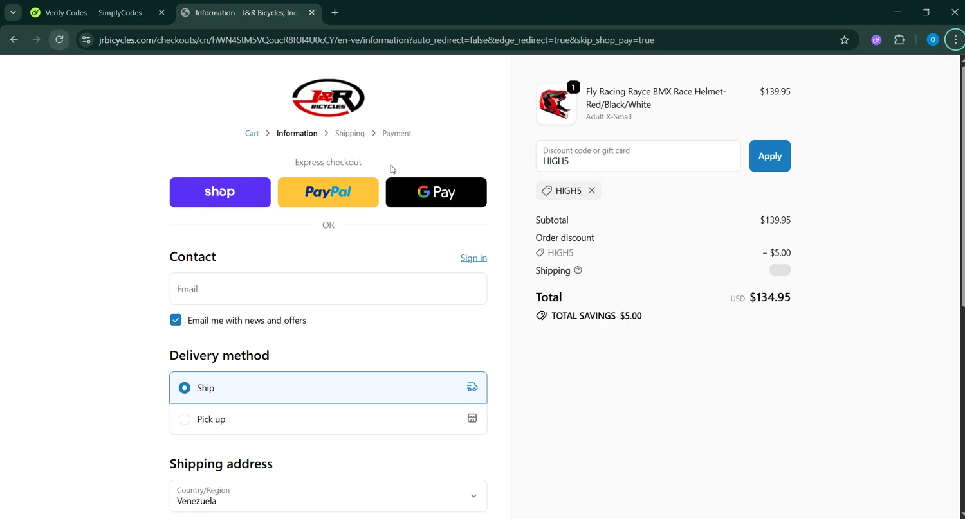Close the Information J&R Bicycles tab
This screenshot has width=965, height=519.
(312, 13)
